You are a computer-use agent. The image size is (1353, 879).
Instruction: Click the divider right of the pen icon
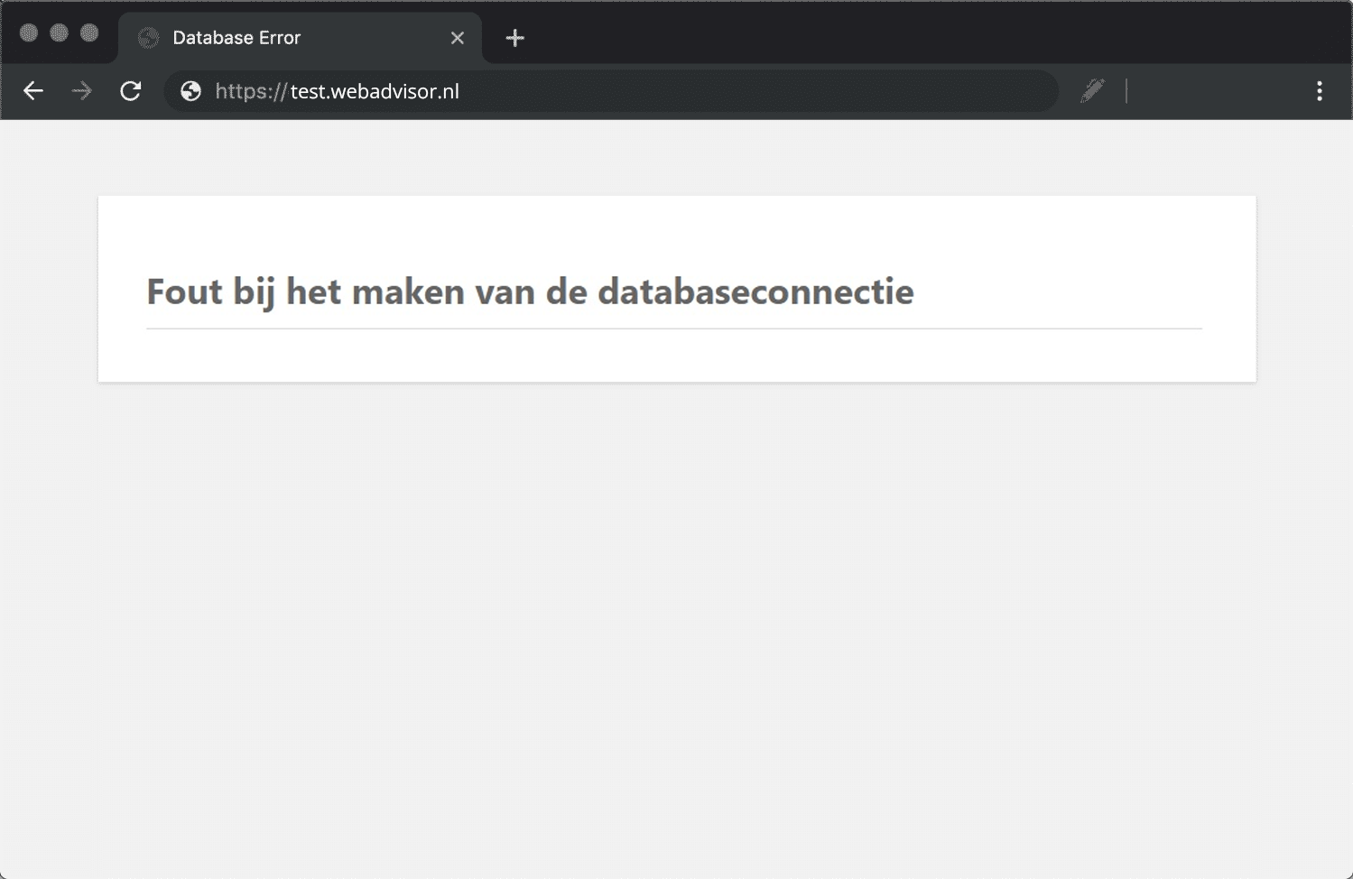coord(1126,91)
